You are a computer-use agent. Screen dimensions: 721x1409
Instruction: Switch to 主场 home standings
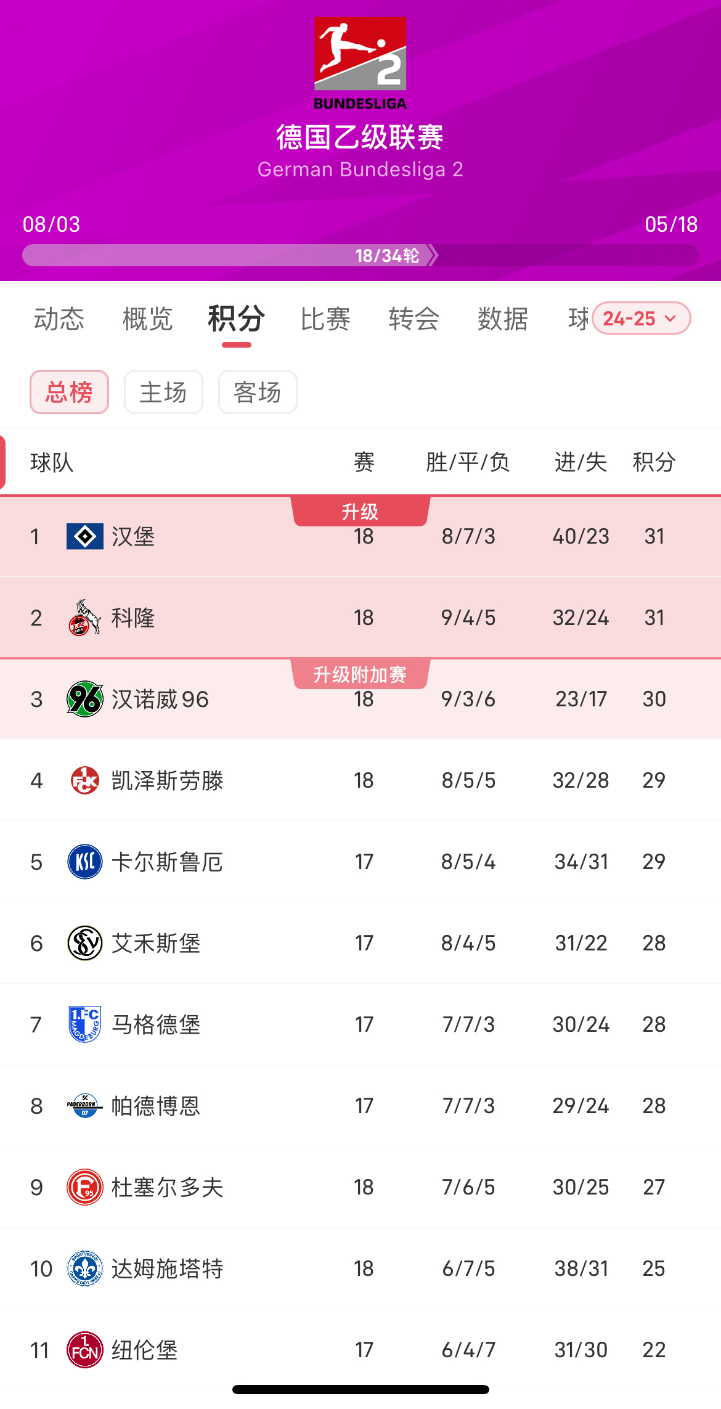pos(163,392)
